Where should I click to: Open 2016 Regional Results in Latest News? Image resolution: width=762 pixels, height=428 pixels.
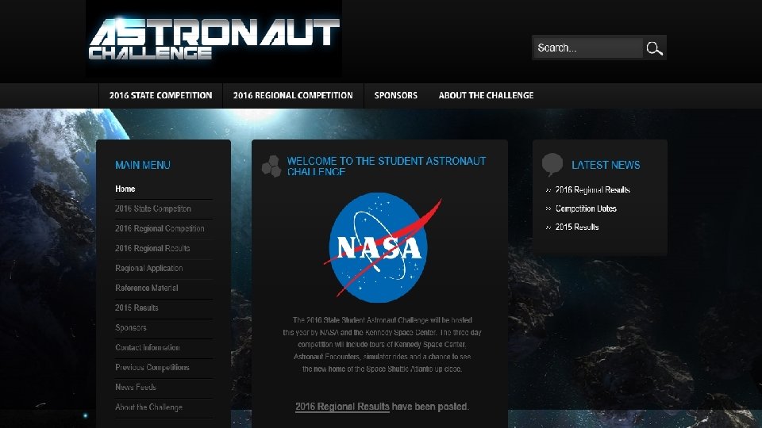click(x=592, y=189)
